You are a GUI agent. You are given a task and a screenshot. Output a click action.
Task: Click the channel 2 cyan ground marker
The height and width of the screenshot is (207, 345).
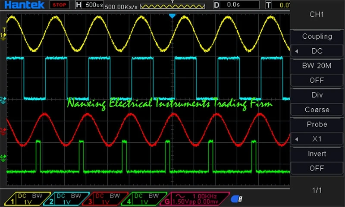(3, 100)
